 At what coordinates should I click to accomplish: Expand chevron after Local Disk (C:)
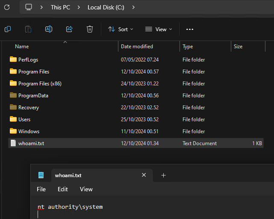click(133, 7)
